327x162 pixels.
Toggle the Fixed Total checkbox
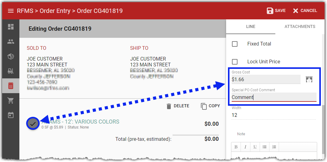pyautogui.click(x=235, y=44)
